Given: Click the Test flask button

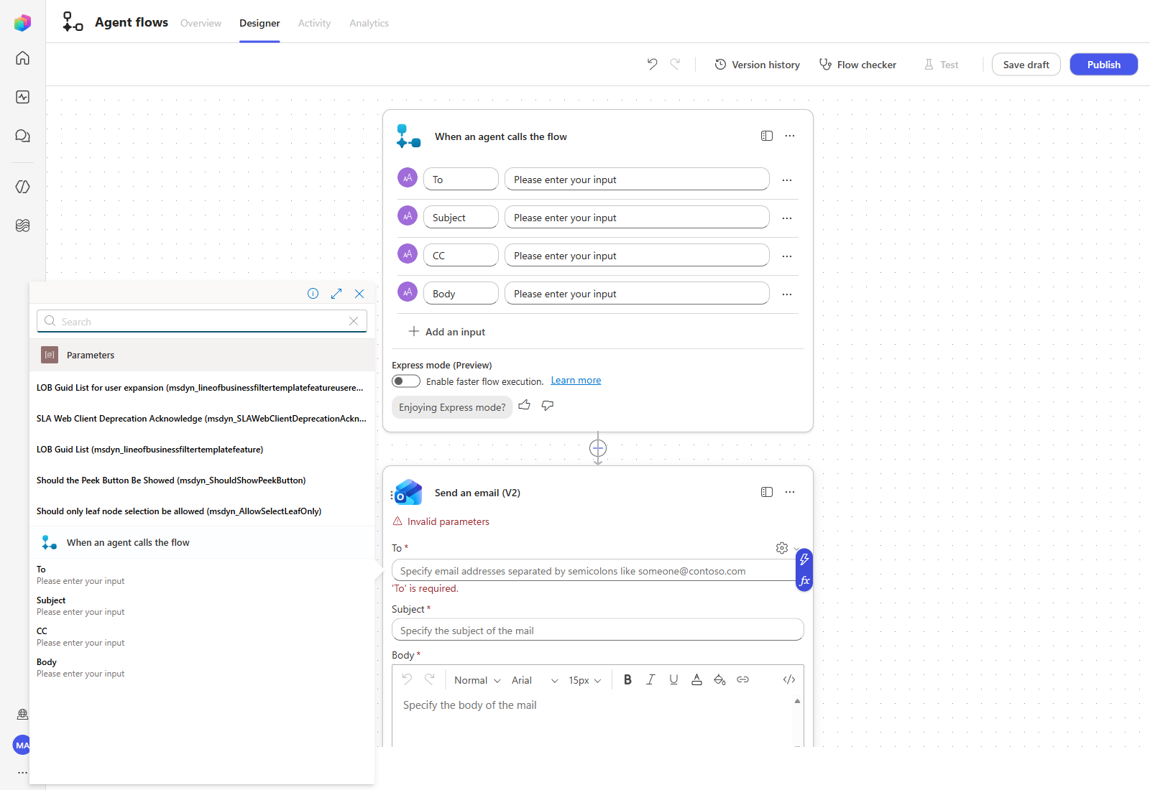Looking at the screenshot, I should coord(941,65).
